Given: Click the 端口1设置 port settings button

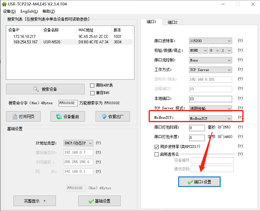Looking at the screenshot, I should tap(199, 182).
